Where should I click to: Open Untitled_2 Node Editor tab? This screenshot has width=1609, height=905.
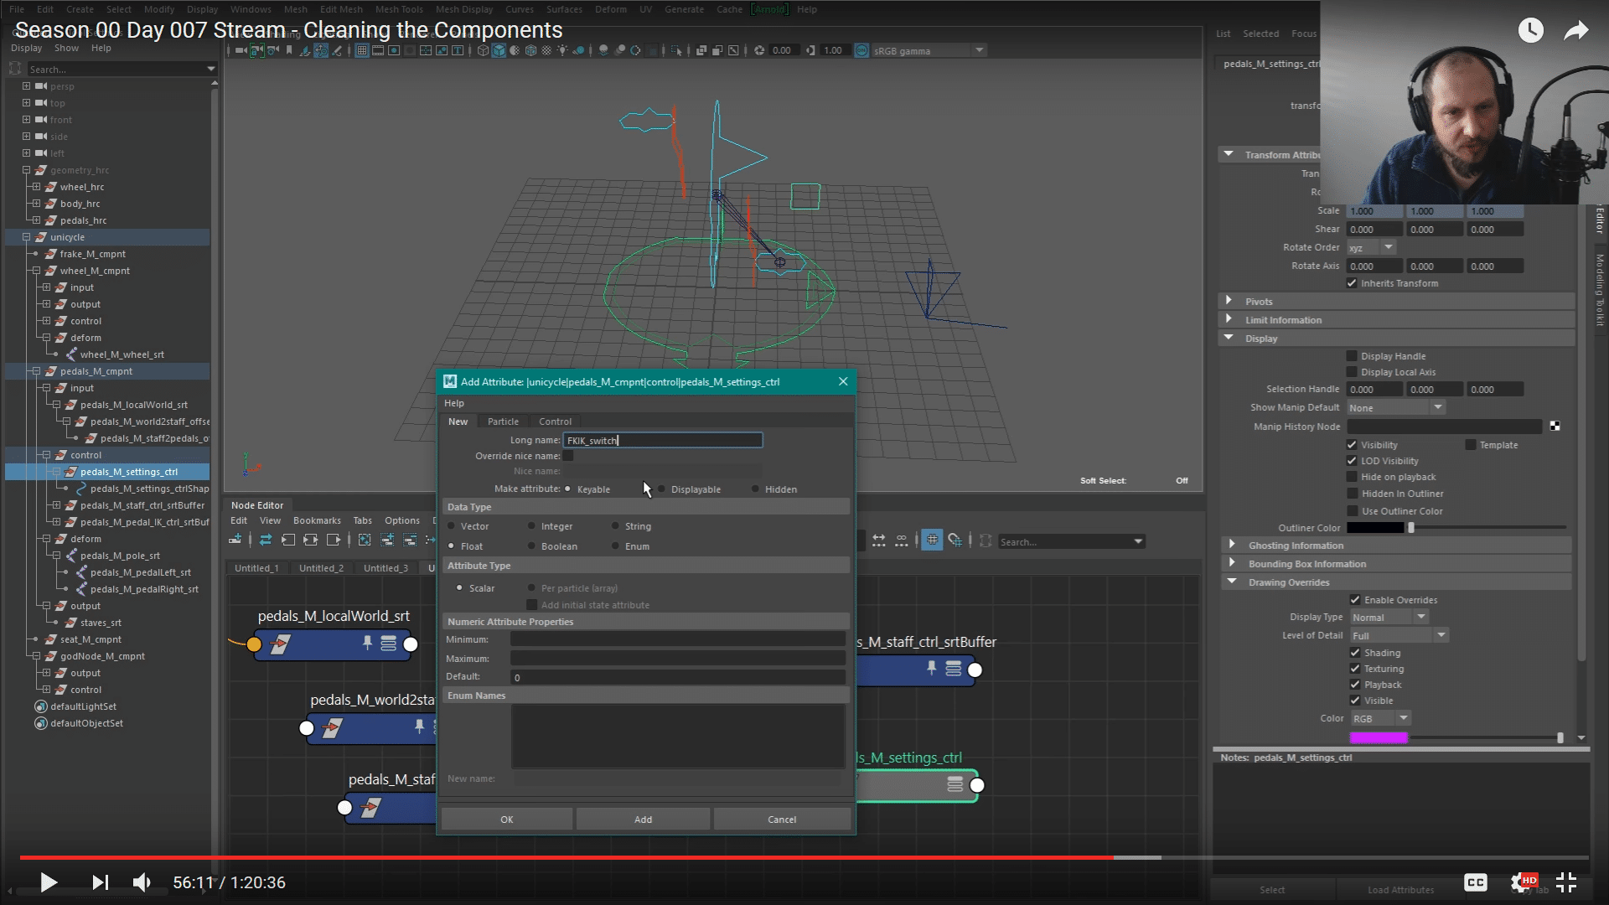[321, 567]
